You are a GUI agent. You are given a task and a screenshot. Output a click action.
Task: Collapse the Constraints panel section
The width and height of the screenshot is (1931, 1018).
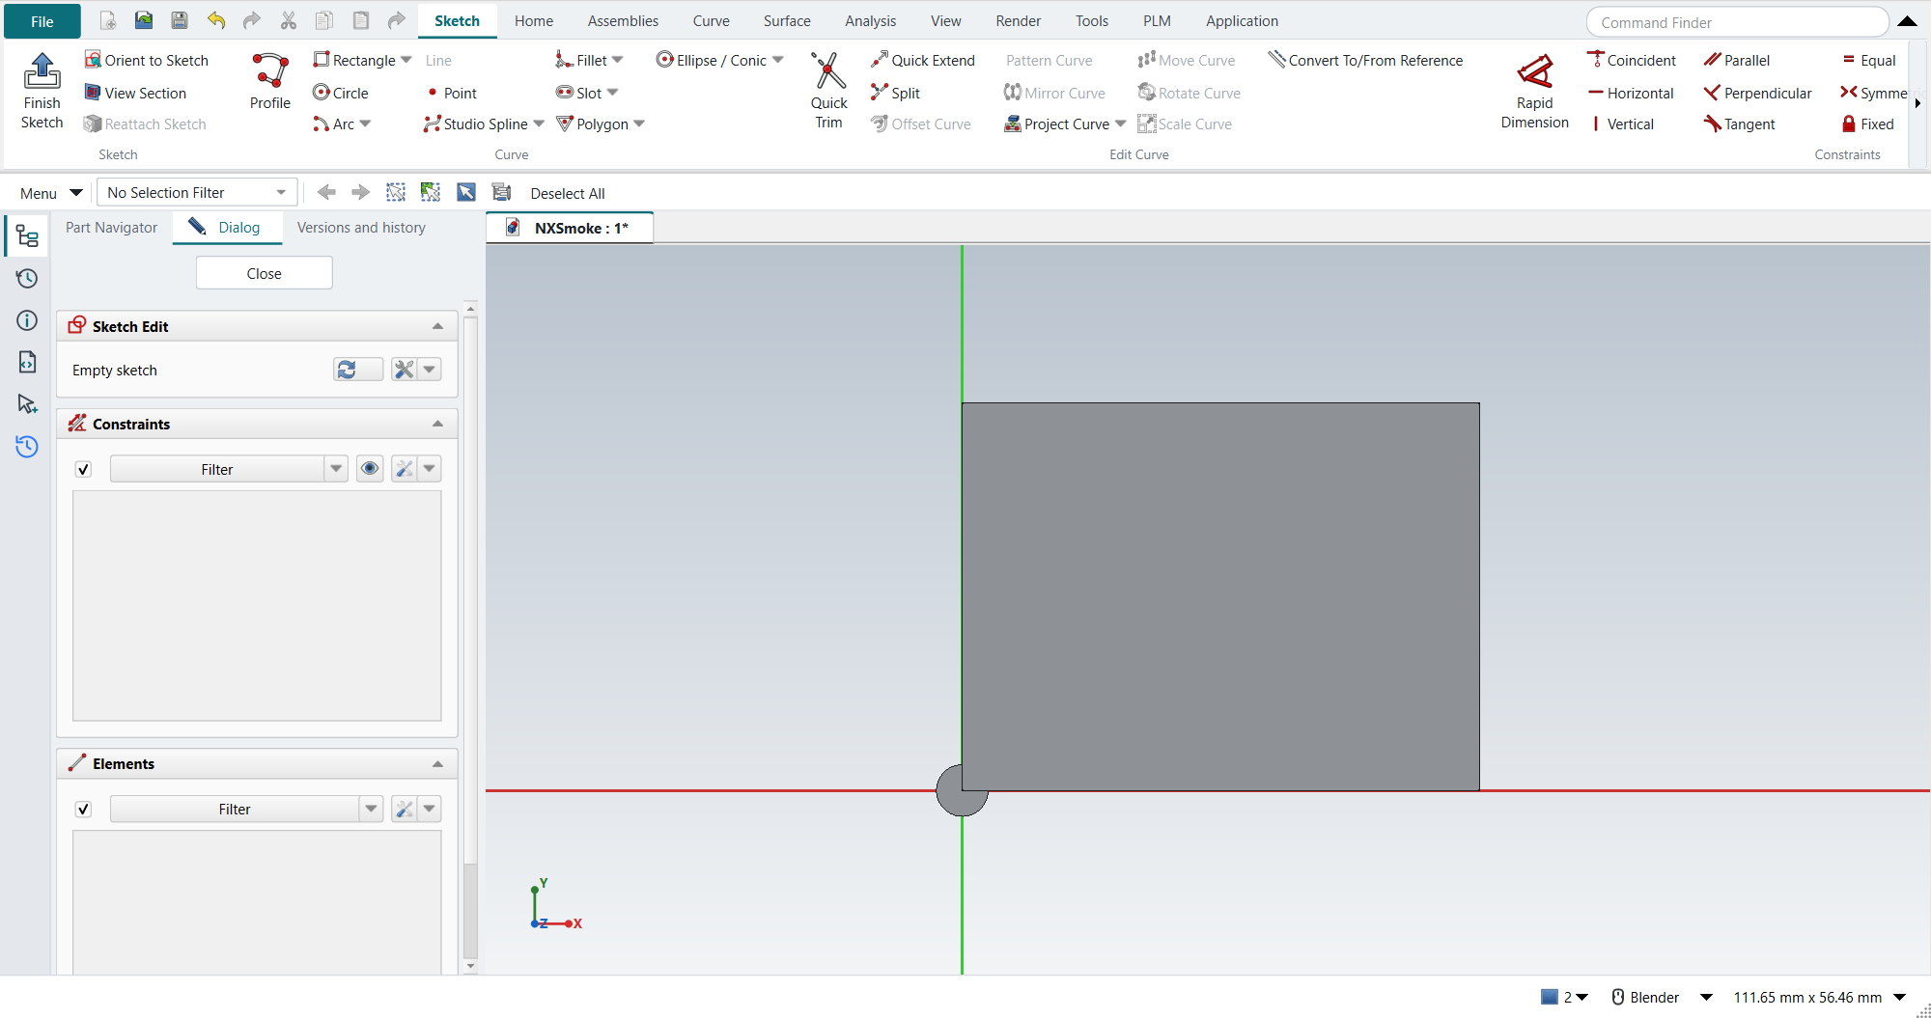click(437, 424)
